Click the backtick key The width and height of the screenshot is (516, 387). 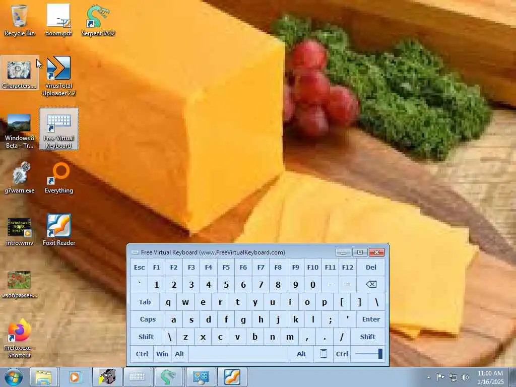(x=139, y=284)
